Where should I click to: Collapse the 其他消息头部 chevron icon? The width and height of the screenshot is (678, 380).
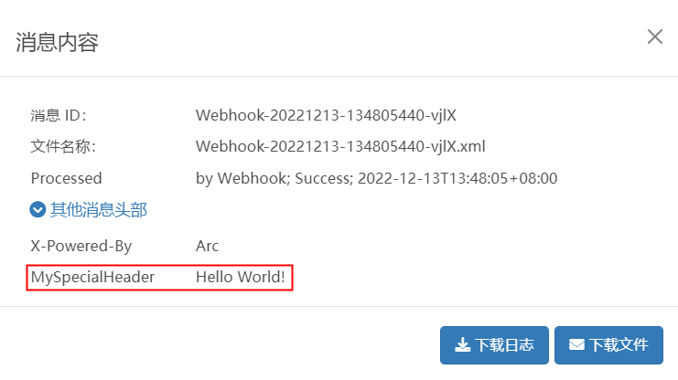pyautogui.click(x=38, y=210)
